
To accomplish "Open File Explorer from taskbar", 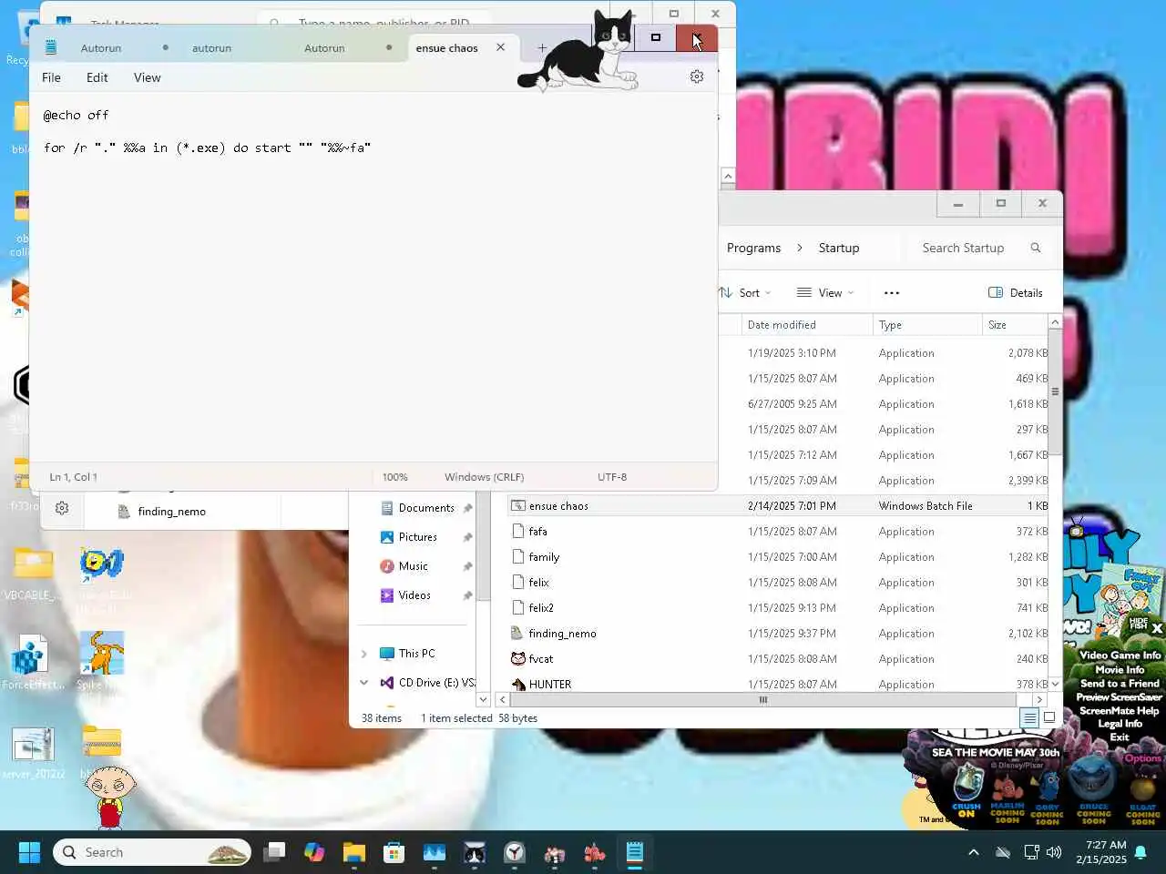I will [354, 852].
